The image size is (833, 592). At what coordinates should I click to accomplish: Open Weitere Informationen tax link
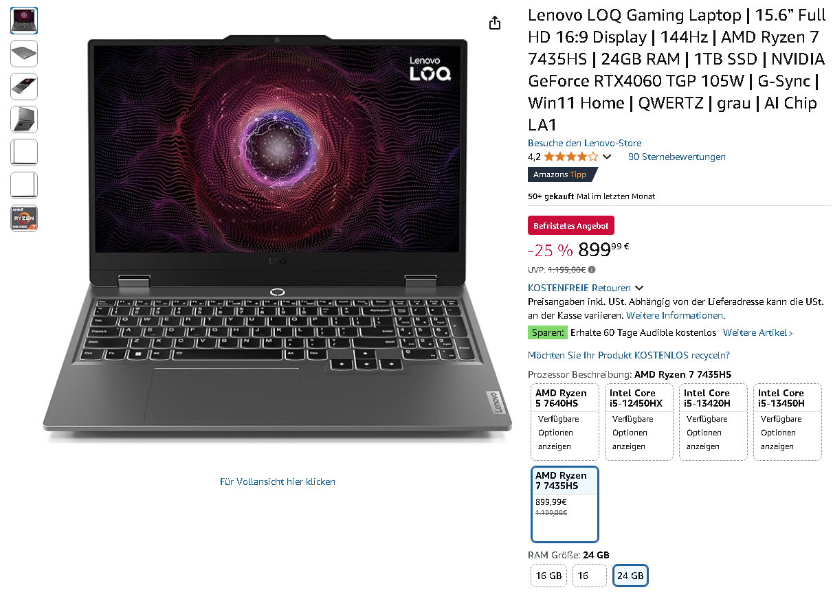(675, 315)
